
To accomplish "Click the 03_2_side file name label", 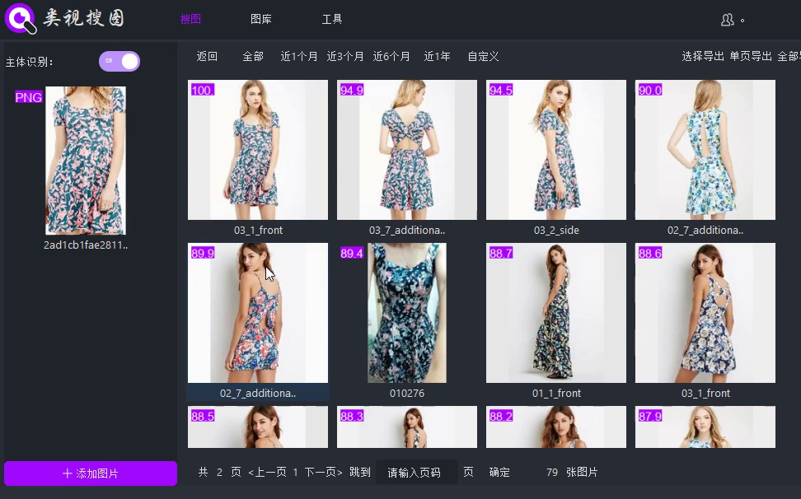I will coord(556,230).
